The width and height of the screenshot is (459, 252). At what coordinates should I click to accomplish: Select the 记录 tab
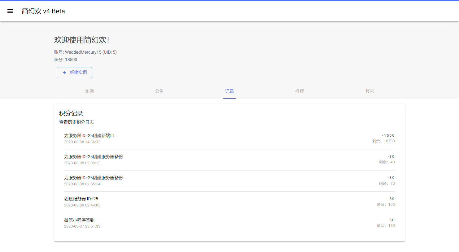click(x=229, y=91)
